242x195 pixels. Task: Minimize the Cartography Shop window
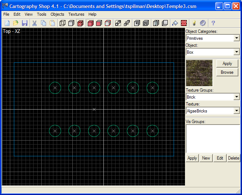point(219,6)
